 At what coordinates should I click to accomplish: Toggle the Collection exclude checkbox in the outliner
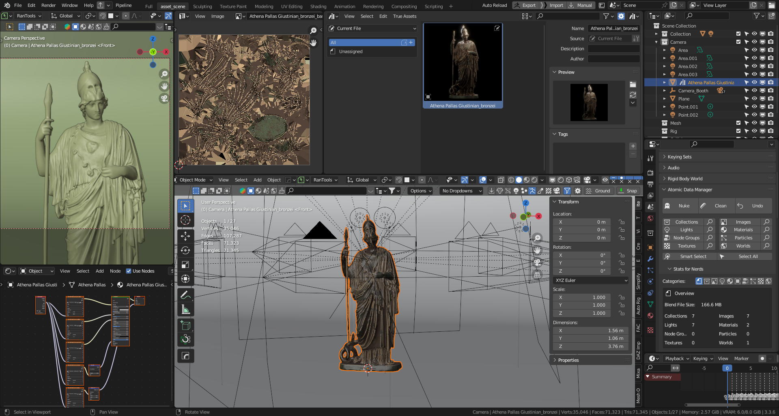coord(738,34)
